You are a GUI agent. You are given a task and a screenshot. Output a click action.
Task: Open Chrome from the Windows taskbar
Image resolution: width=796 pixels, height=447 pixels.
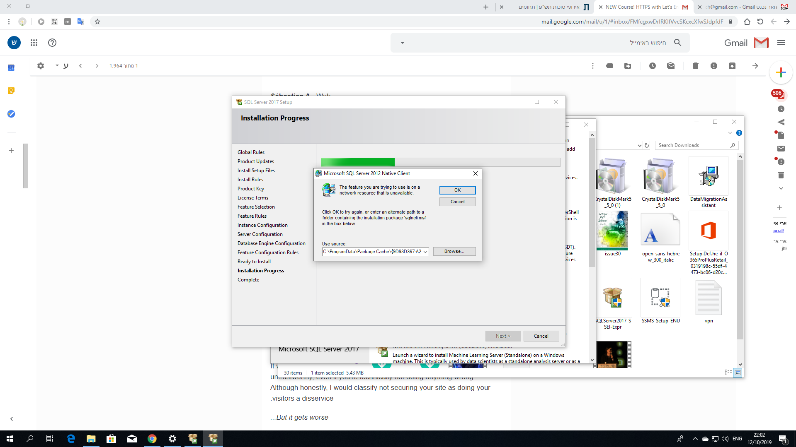pyautogui.click(x=152, y=439)
